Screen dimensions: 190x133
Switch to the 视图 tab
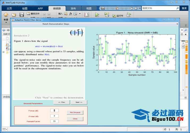(x=89, y=8)
